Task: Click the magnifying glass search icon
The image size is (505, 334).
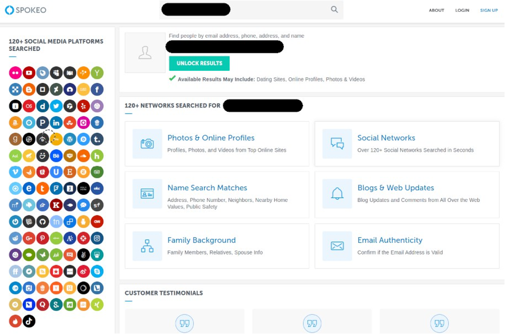Action: click(x=334, y=10)
